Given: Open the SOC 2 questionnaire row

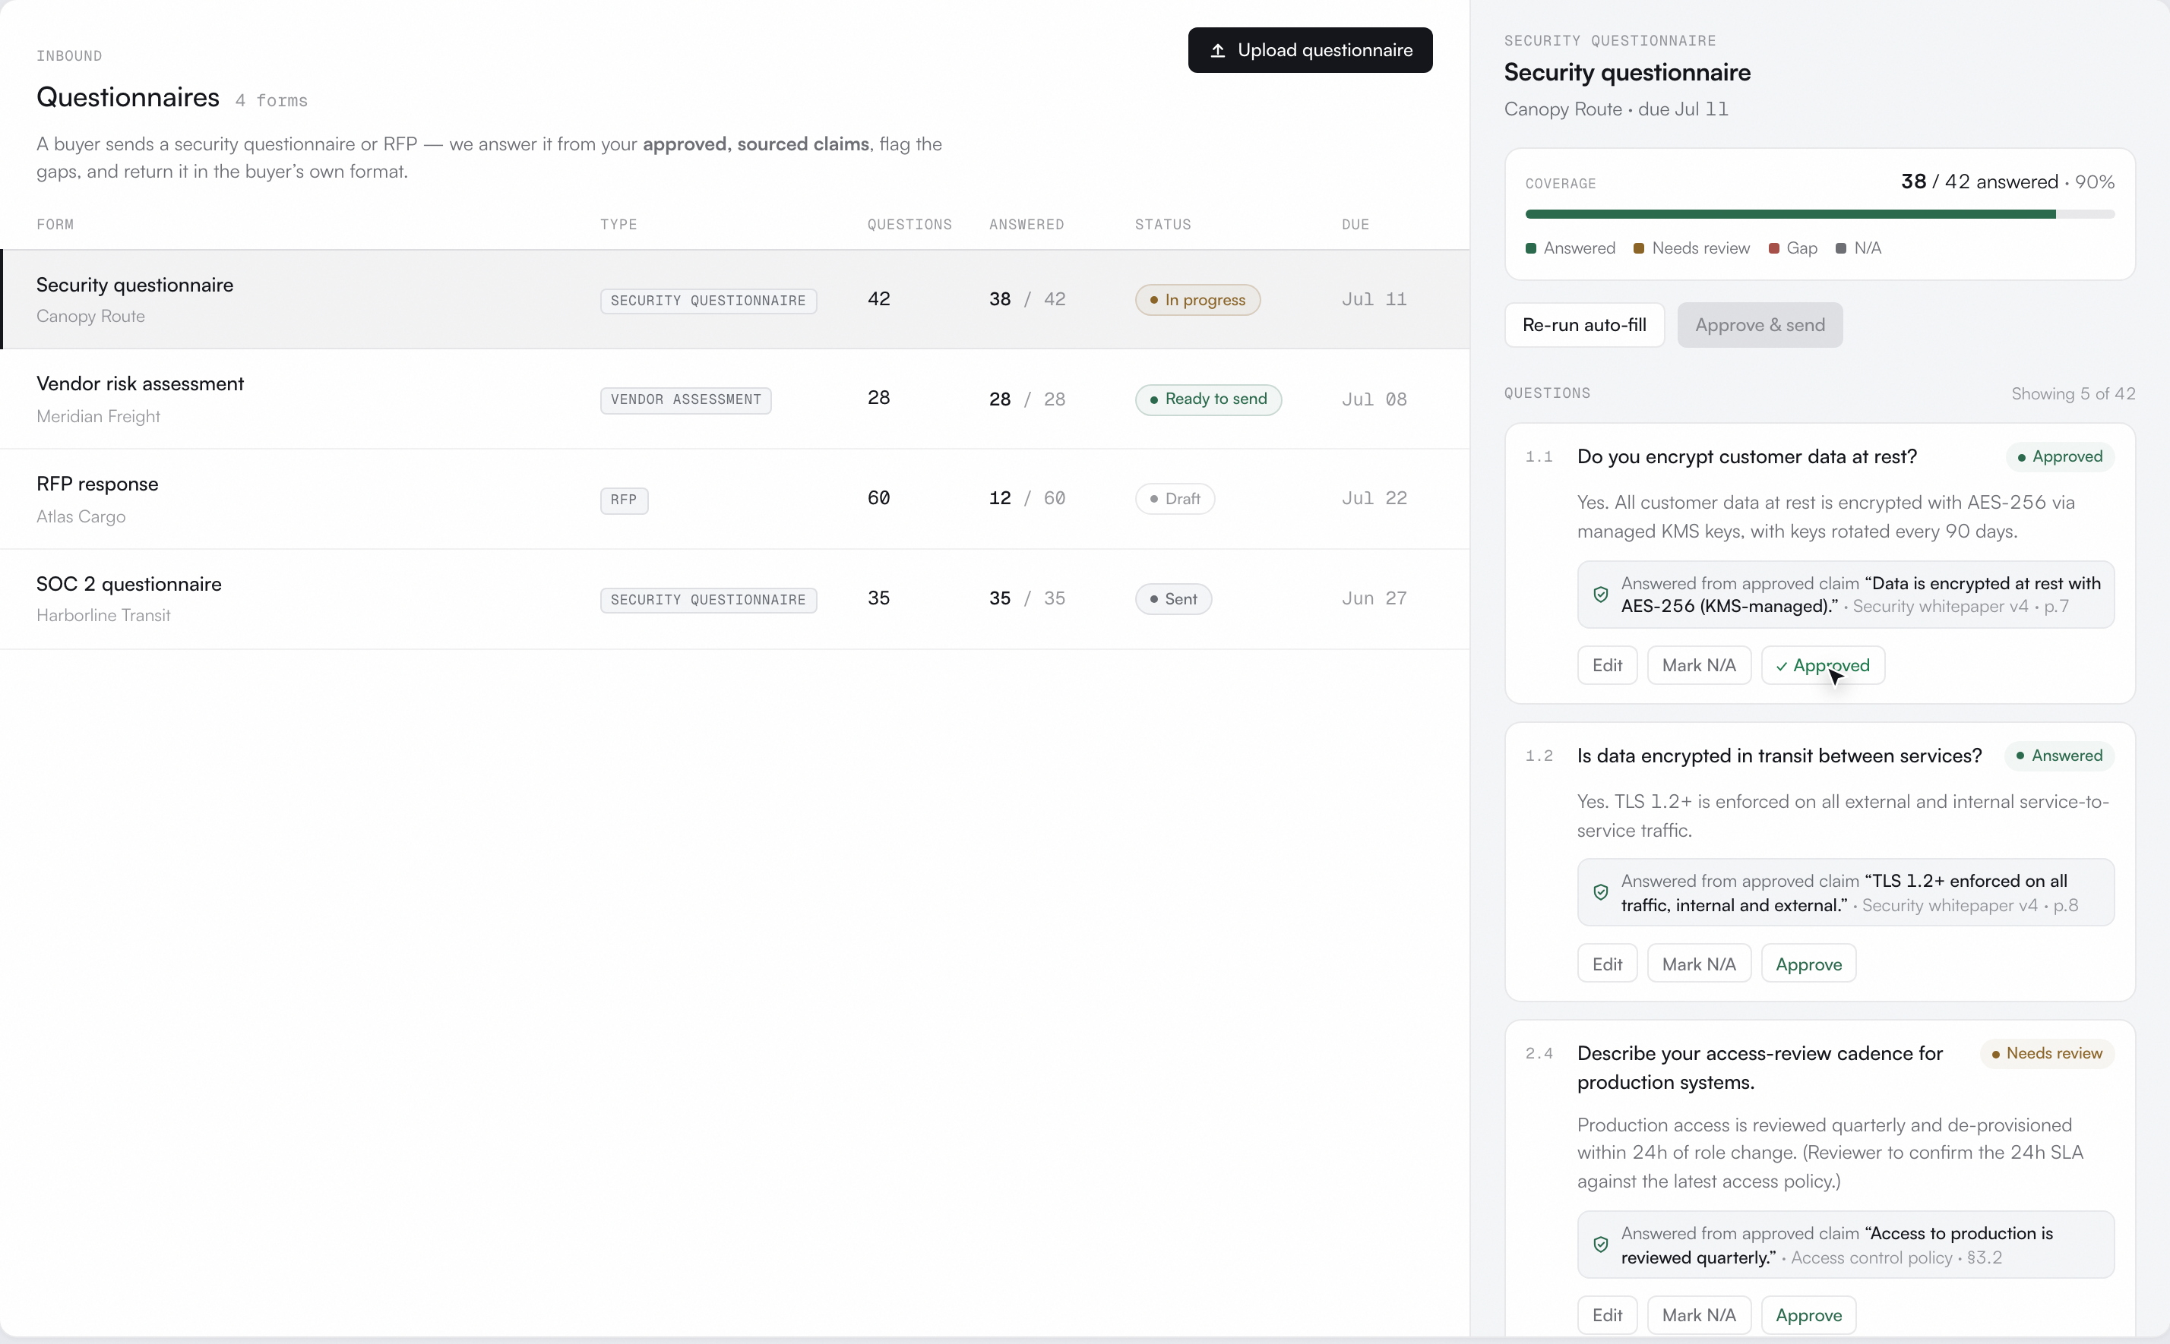Looking at the screenshot, I should [x=735, y=599].
